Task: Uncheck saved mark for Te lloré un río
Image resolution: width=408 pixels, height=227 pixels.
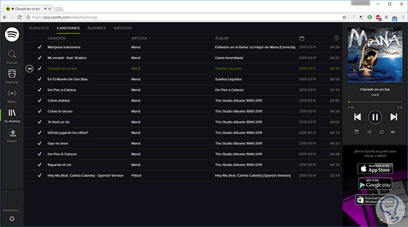Action: [40, 122]
